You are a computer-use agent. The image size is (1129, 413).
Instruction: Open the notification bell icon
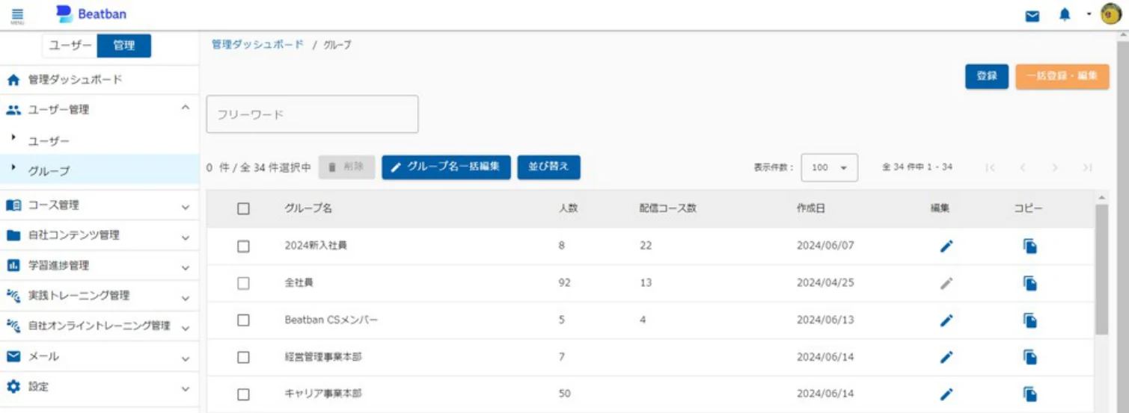click(1065, 15)
